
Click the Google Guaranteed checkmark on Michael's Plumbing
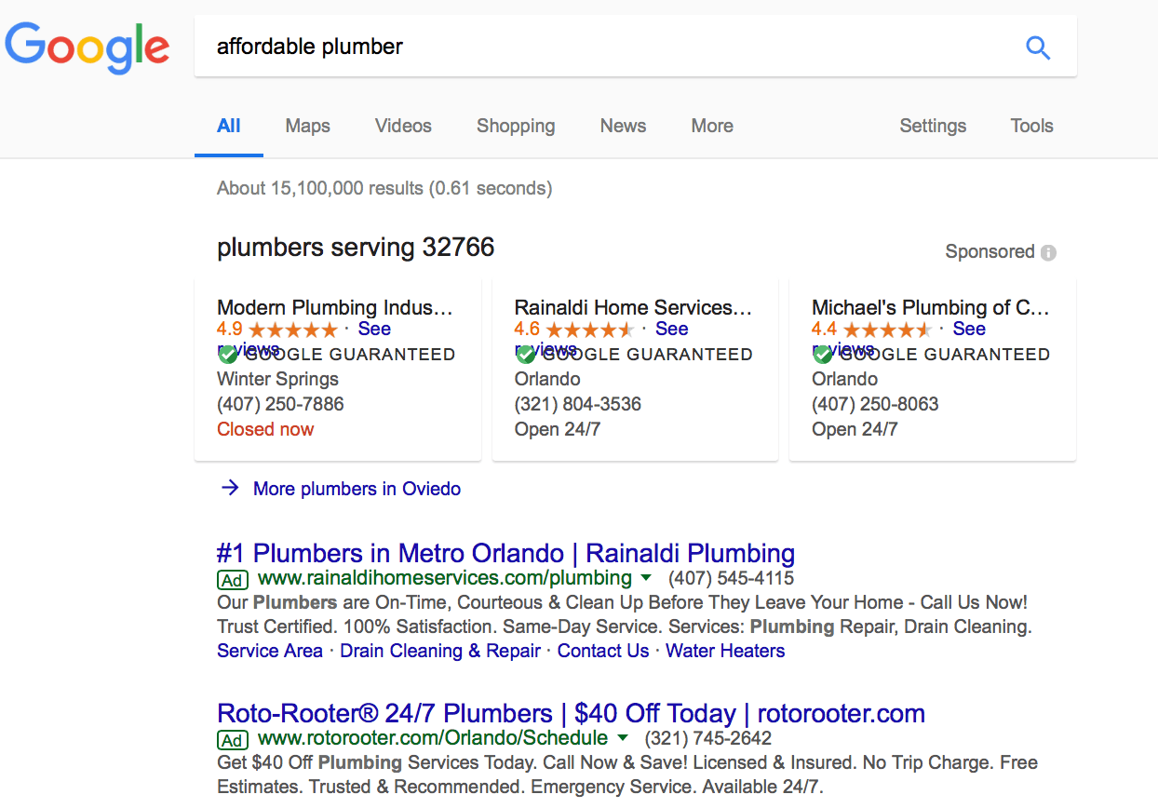(x=822, y=355)
